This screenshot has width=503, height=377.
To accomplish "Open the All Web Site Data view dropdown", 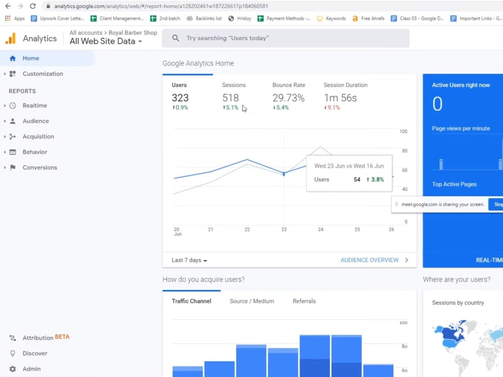I will pyautogui.click(x=106, y=41).
